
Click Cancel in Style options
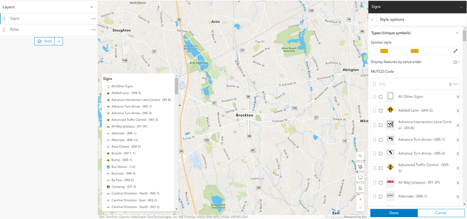point(441,213)
